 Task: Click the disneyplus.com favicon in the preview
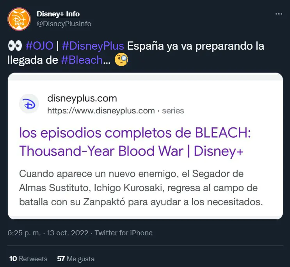click(29, 104)
